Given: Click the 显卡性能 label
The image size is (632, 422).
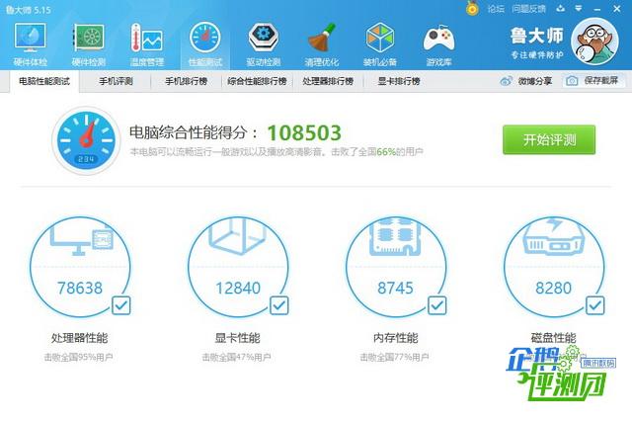Looking at the screenshot, I should point(237,338).
